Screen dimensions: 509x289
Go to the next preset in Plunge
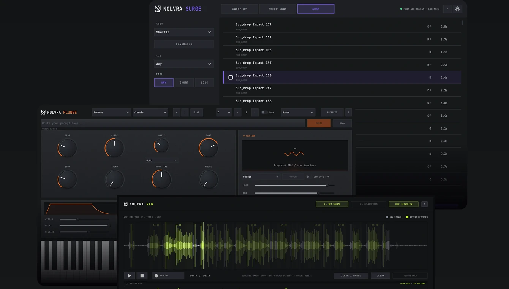(185, 112)
